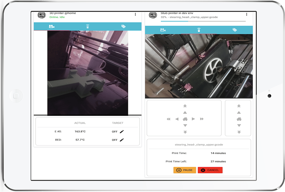The image size is (285, 192).
Task: Select the E #0 actual temperature 163.8°C
Action: point(80,132)
